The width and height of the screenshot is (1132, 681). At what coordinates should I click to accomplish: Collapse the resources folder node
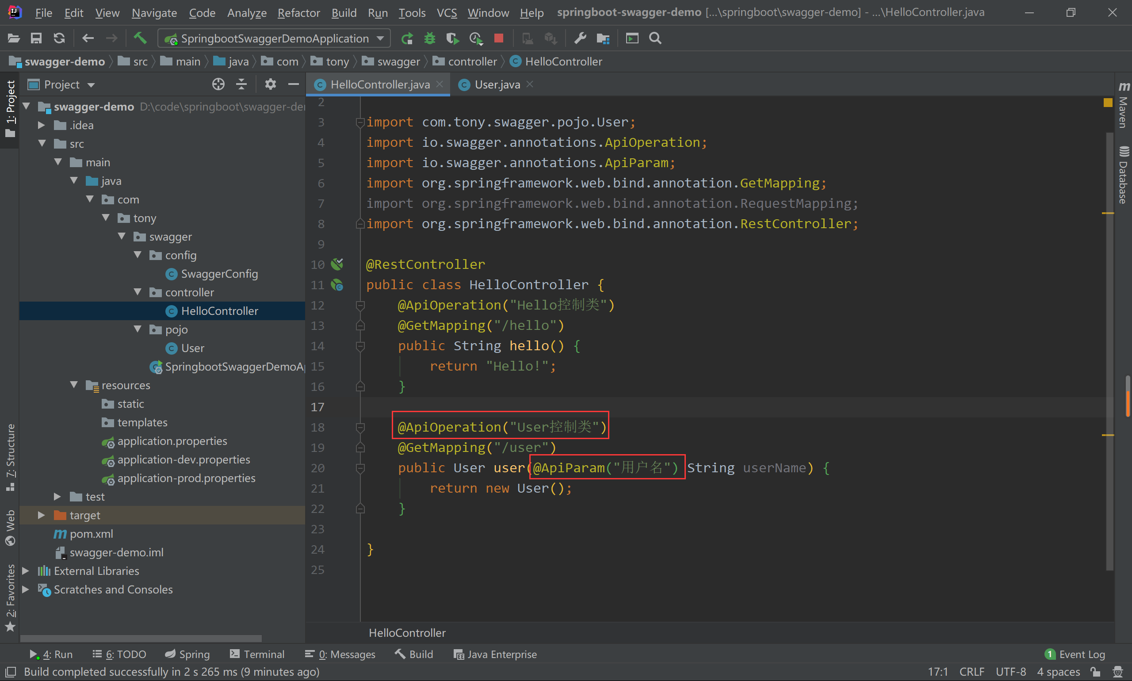point(74,385)
